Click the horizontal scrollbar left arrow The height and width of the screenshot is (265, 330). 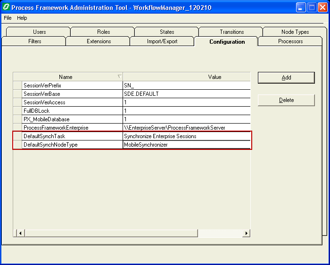pyautogui.click(x=20, y=233)
